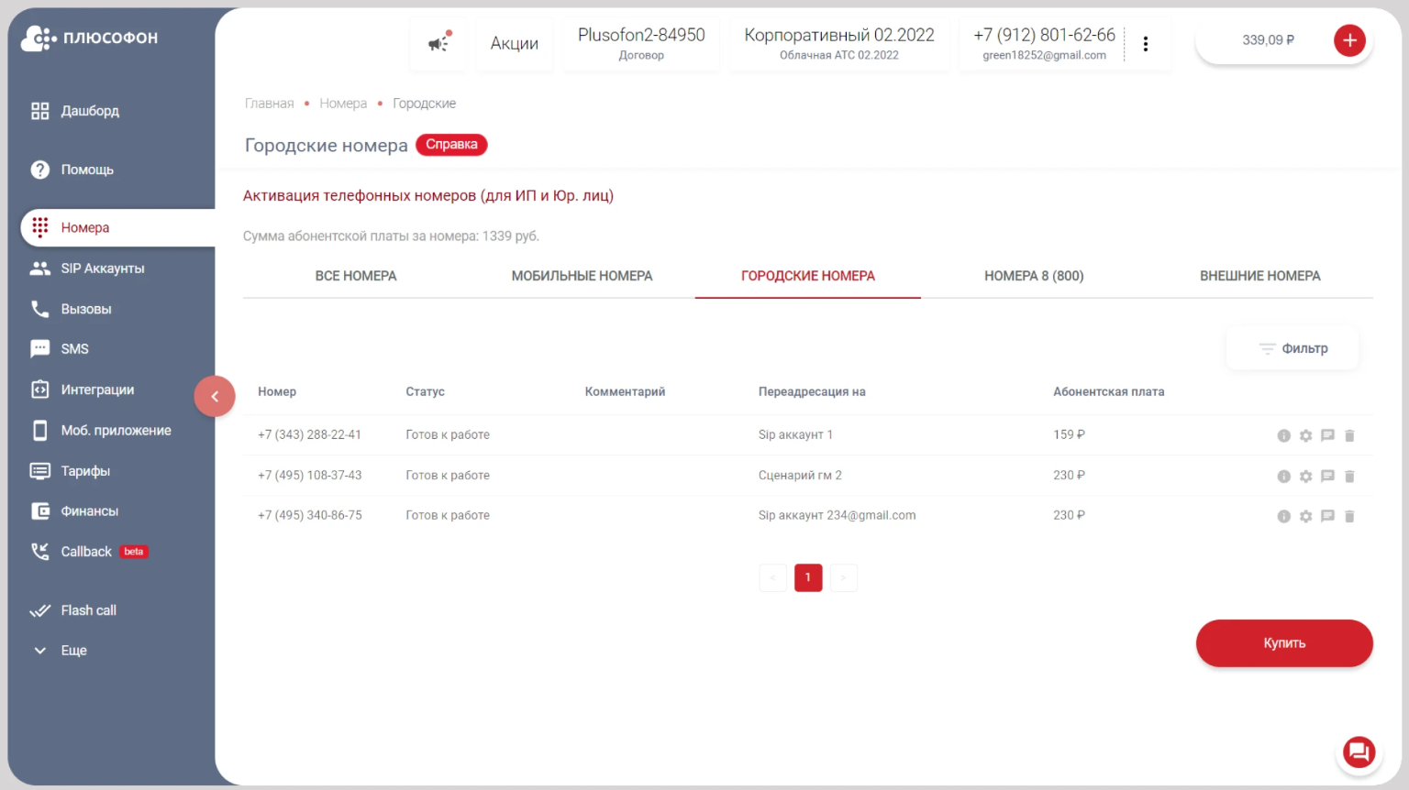Screen dimensions: 1409x790
Task: Delete number +7 (495) 340-86-75 via trash icon
Action: pos(1349,516)
